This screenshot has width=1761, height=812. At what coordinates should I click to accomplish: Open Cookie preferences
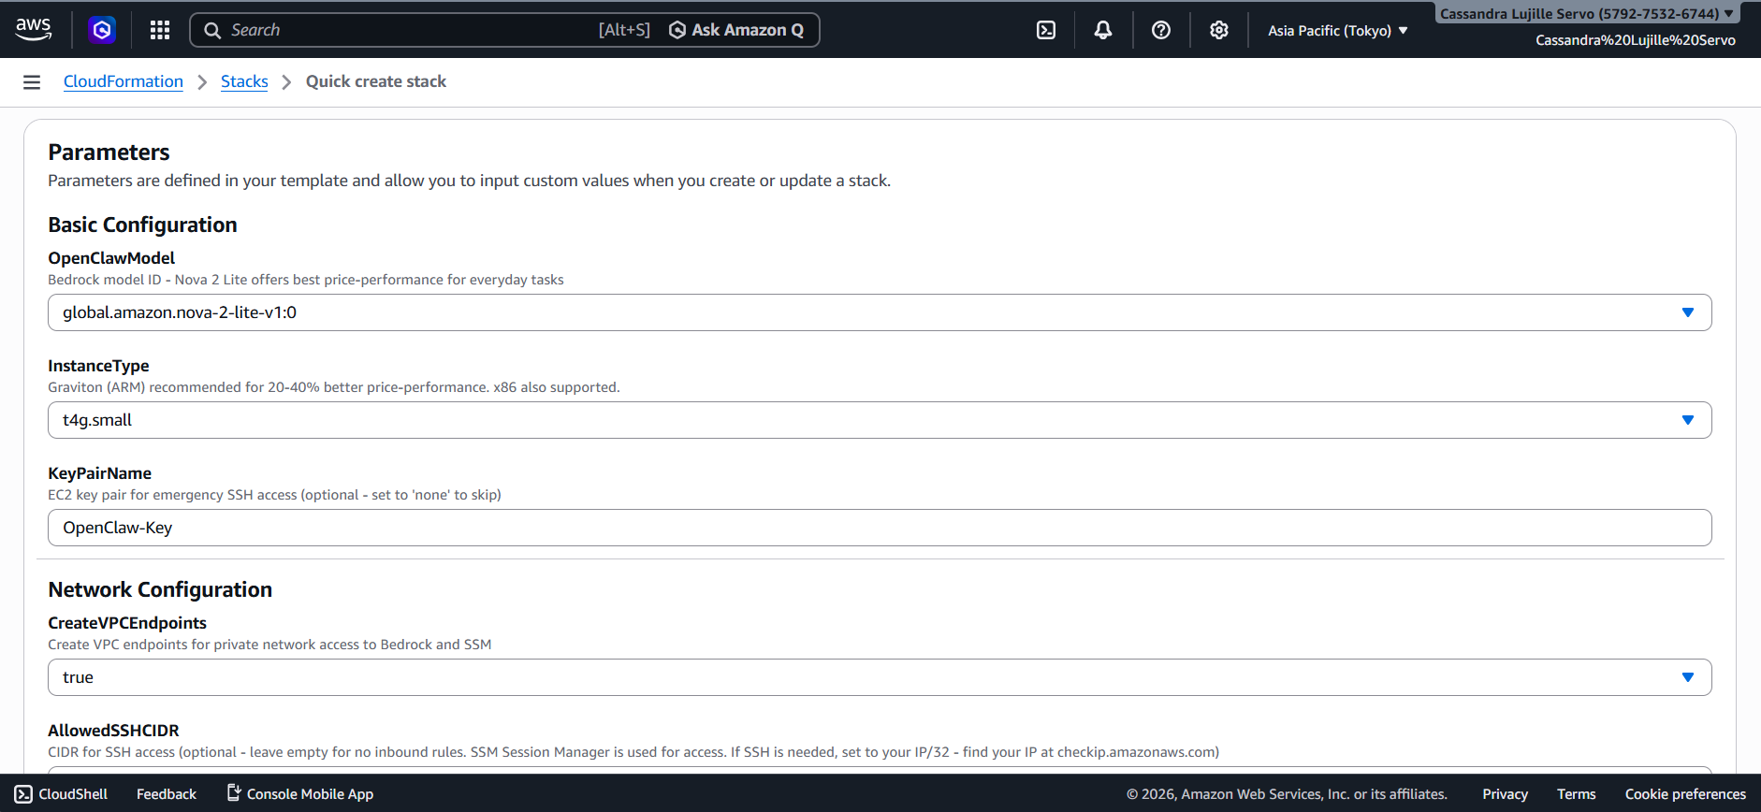[x=1685, y=794]
